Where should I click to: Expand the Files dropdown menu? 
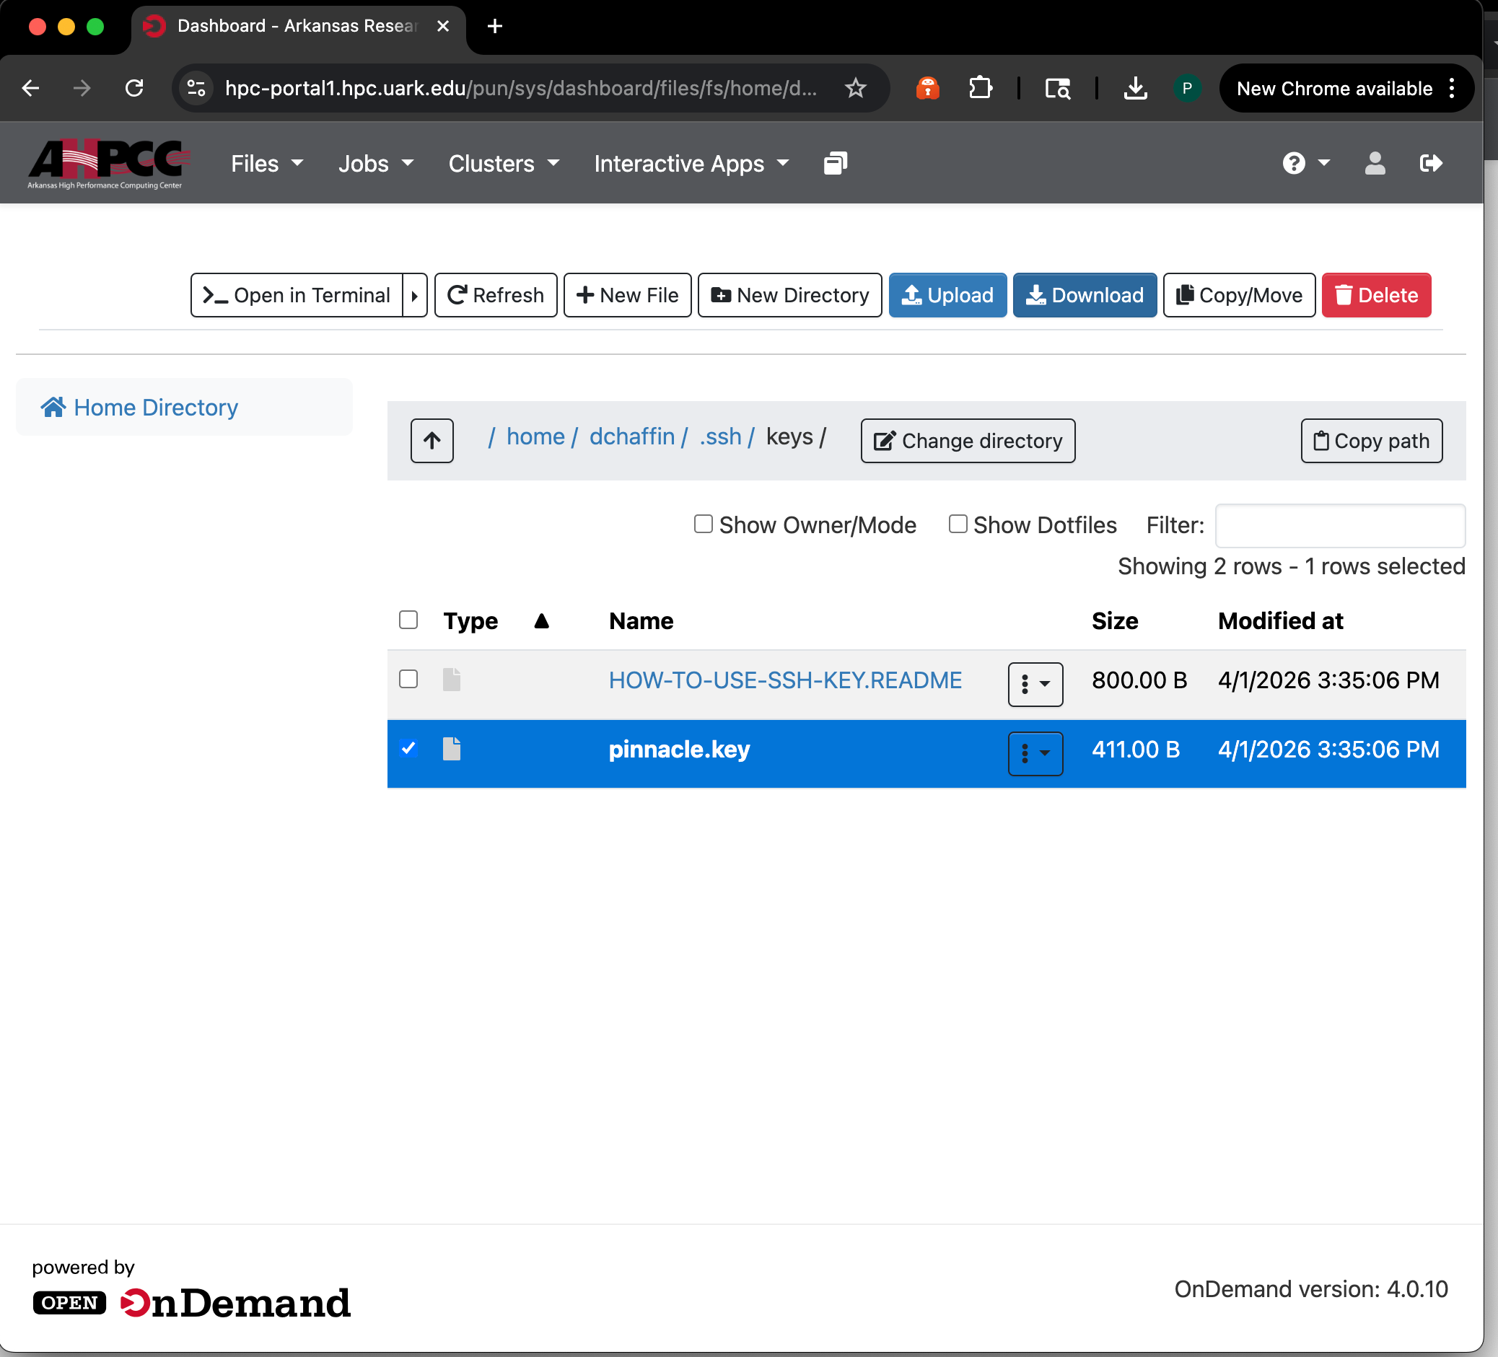coord(267,164)
